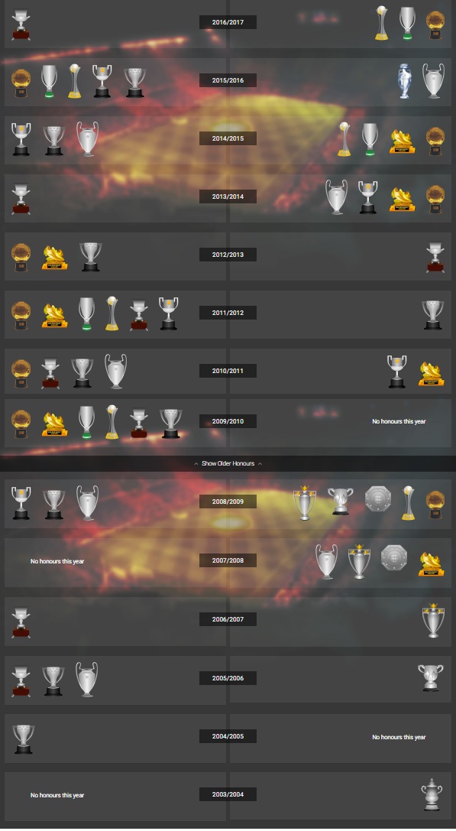Select the Super Cup trophy in 2016/2017 left side

tap(21, 24)
